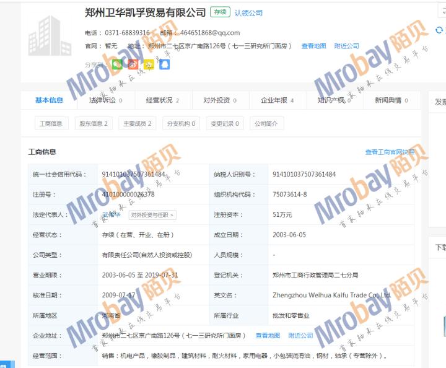Viewport: 446px width, 368px height.
Task: Click the company building logo image
Action: [50, 35]
